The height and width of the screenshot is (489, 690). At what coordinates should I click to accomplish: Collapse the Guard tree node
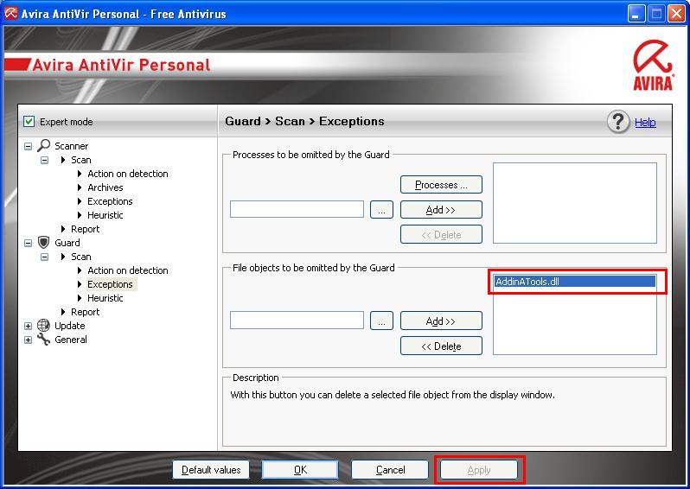[x=29, y=243]
